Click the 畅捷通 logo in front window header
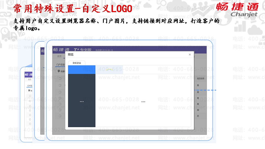This screenshot has height=149, width=265. (x=61, y=49)
